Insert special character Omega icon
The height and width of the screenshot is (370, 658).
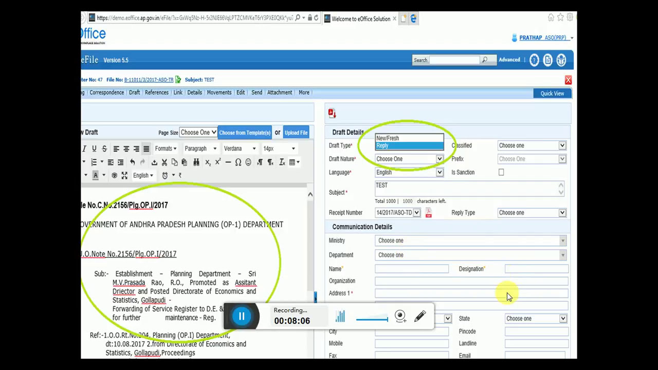coord(238,162)
